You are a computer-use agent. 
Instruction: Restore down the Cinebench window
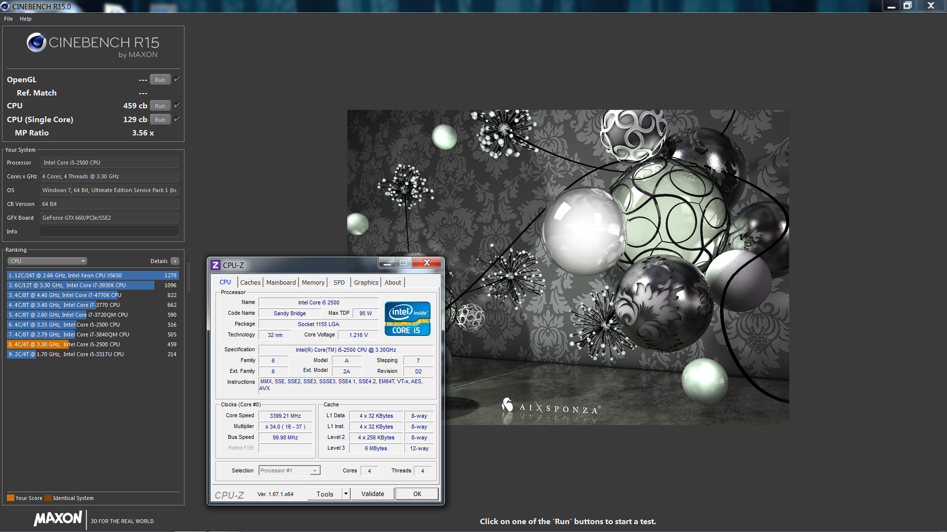pyautogui.click(x=907, y=6)
